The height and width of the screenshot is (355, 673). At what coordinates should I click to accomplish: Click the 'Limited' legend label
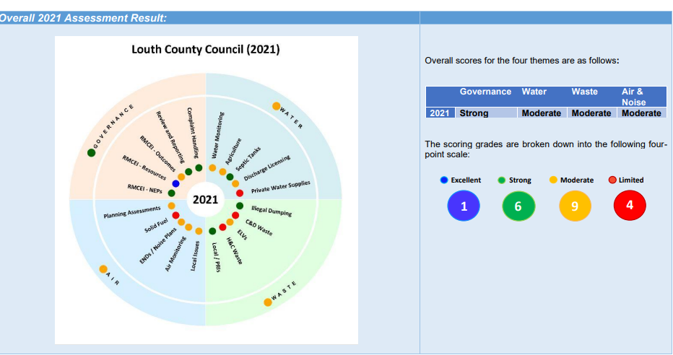pos(631,180)
